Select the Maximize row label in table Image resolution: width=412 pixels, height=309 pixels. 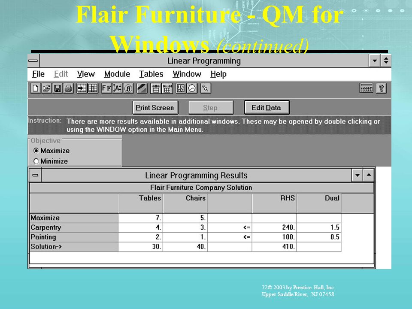[x=74, y=218]
